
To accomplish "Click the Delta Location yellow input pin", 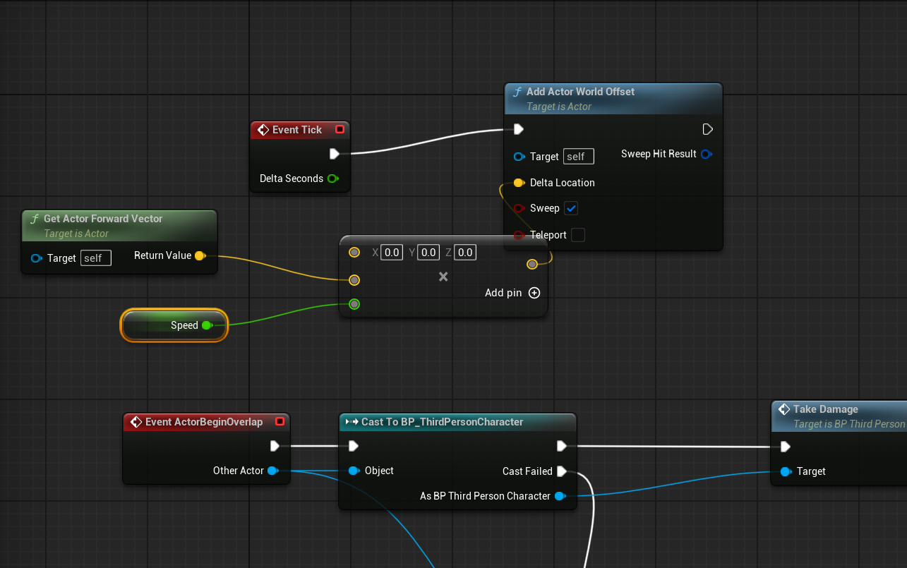I will (x=519, y=183).
